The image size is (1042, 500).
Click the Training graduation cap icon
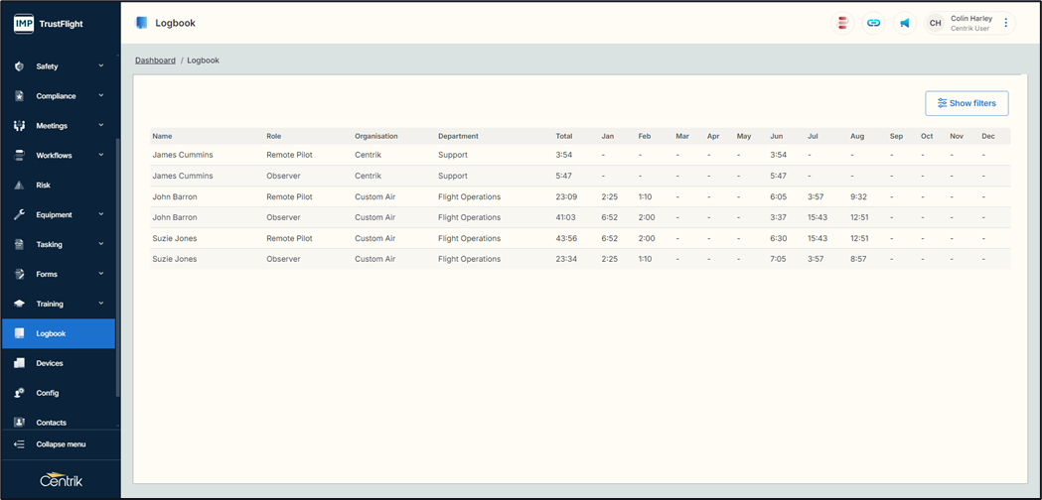click(19, 305)
